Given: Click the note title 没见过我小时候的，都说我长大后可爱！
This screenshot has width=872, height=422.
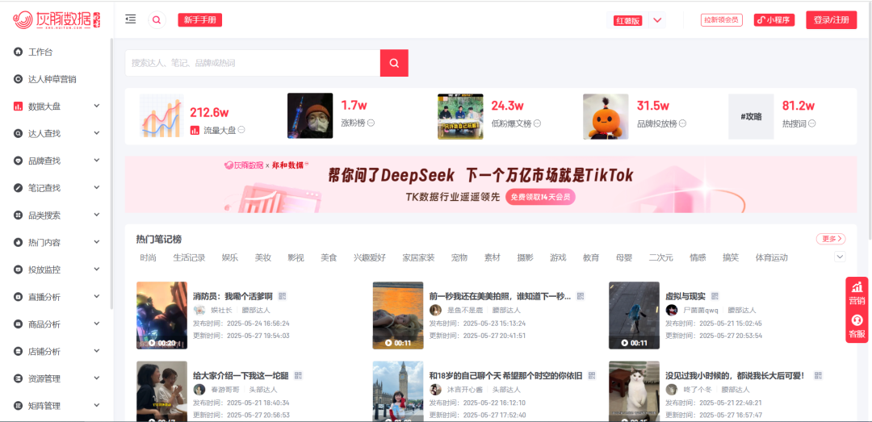Looking at the screenshot, I should (x=735, y=376).
